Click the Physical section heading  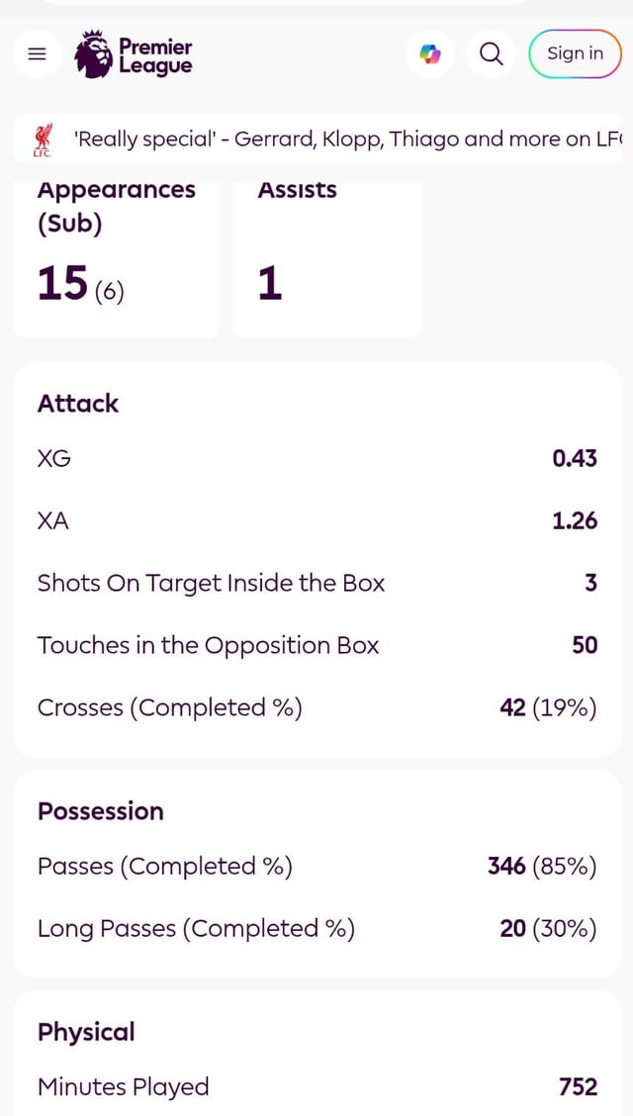click(x=86, y=1032)
